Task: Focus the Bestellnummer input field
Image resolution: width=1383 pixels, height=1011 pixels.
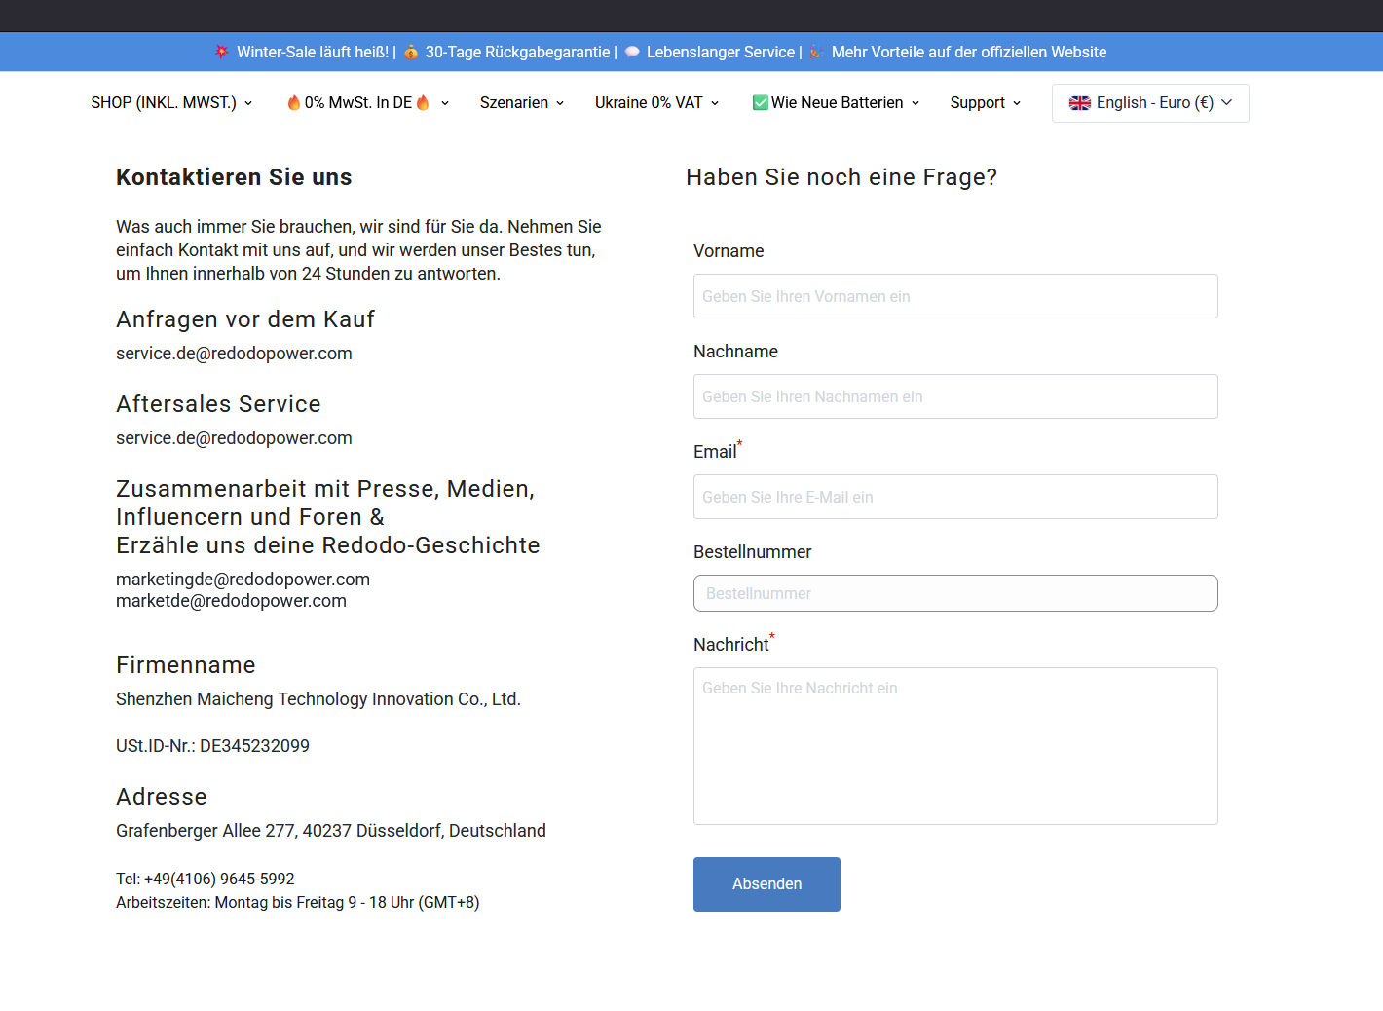Action: [x=955, y=593]
